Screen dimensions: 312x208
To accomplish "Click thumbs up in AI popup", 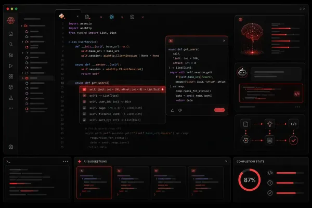I will coord(173,110).
